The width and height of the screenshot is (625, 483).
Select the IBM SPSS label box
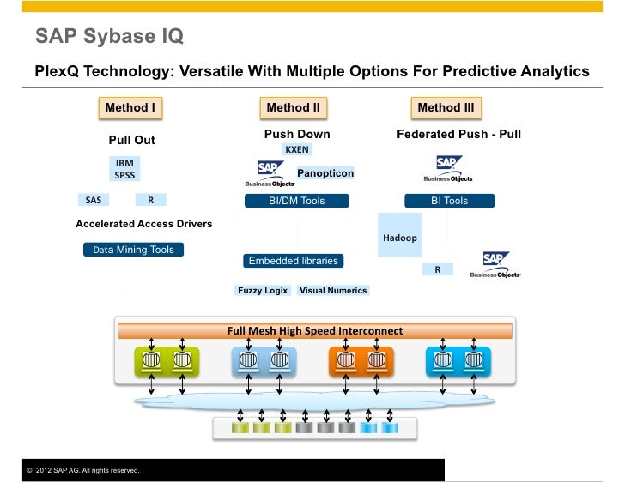pyautogui.click(x=124, y=169)
